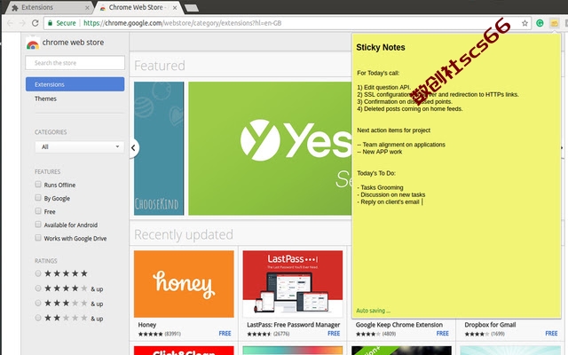Click the 'Auto saving ...' status text
The width and height of the screenshot is (568, 355).
373,311
